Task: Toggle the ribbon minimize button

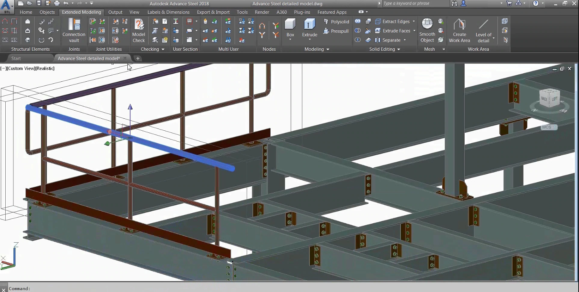Action: click(361, 12)
